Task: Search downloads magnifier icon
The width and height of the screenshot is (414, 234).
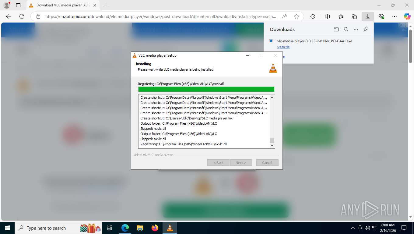Action: coord(346,29)
